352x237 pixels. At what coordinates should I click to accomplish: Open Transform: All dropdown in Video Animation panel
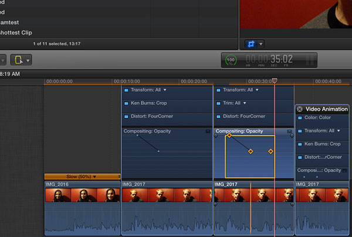click(339, 130)
